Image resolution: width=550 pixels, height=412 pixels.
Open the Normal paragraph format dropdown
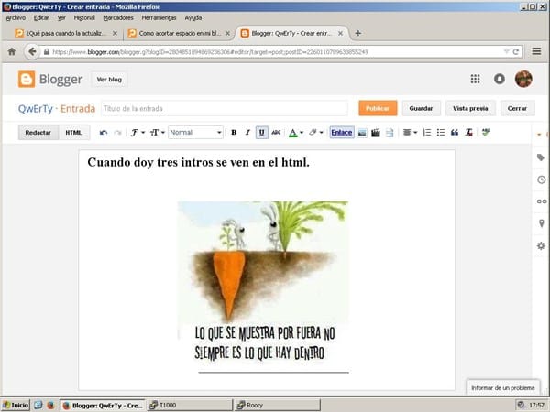[x=195, y=133]
